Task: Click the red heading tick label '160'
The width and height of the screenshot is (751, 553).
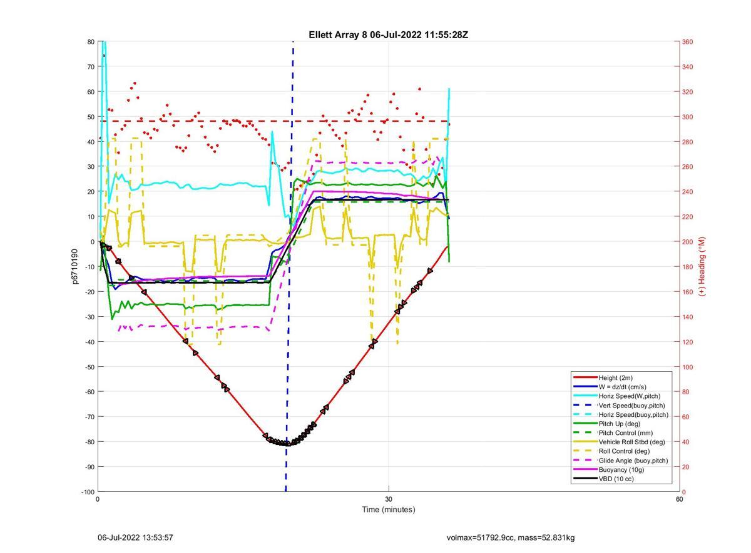Action: pos(687,292)
